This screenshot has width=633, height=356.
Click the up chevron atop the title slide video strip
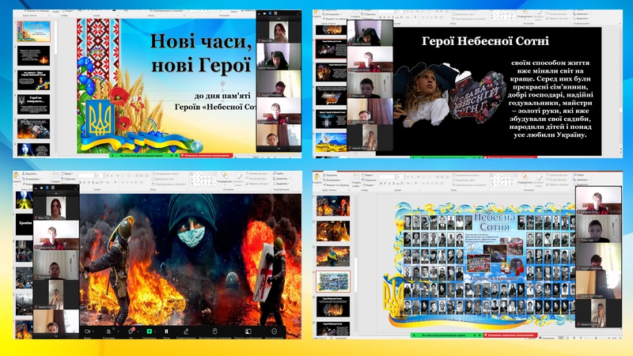(279, 18)
